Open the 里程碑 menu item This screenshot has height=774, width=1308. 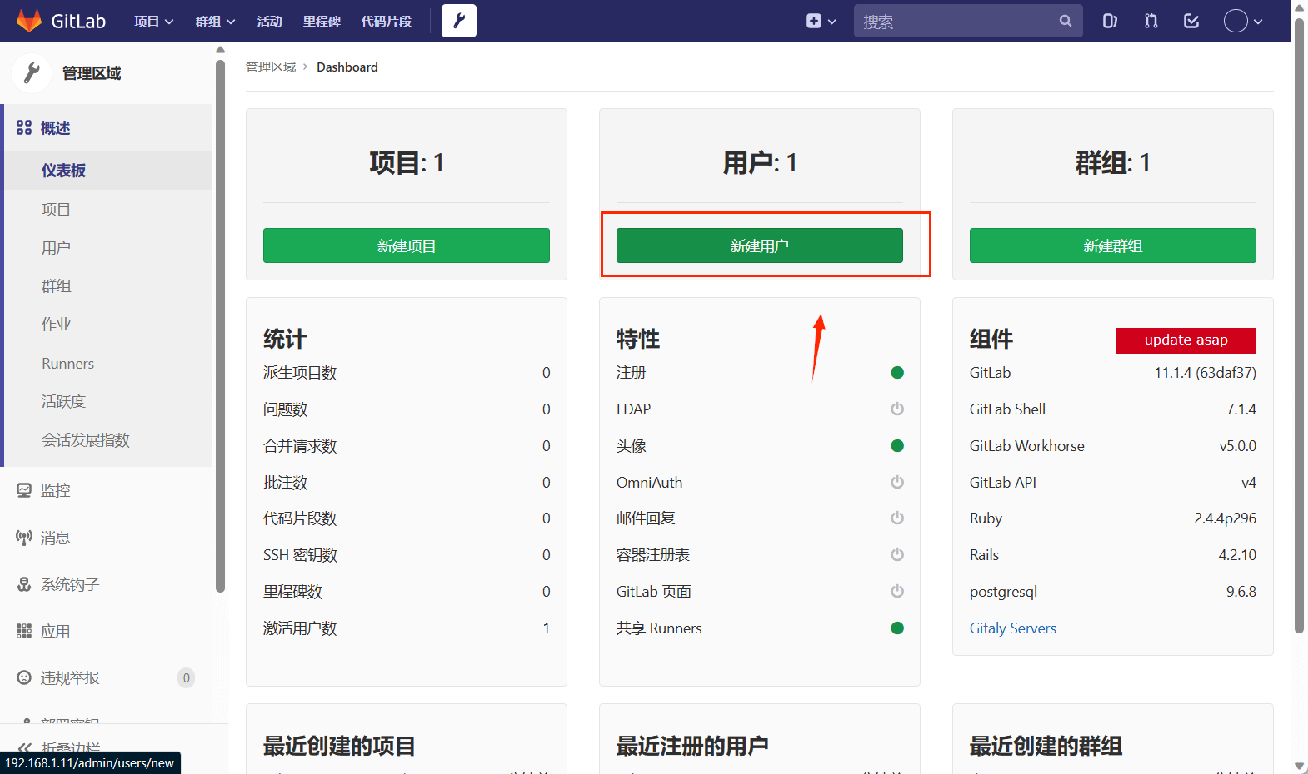click(x=322, y=21)
